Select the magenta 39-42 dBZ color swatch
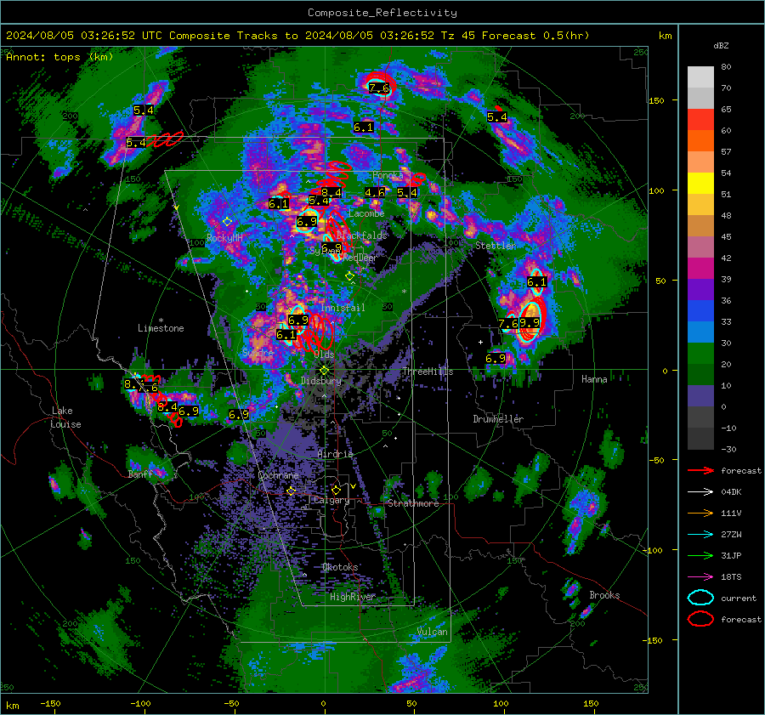This screenshot has height=715, width=765. pyautogui.click(x=700, y=269)
